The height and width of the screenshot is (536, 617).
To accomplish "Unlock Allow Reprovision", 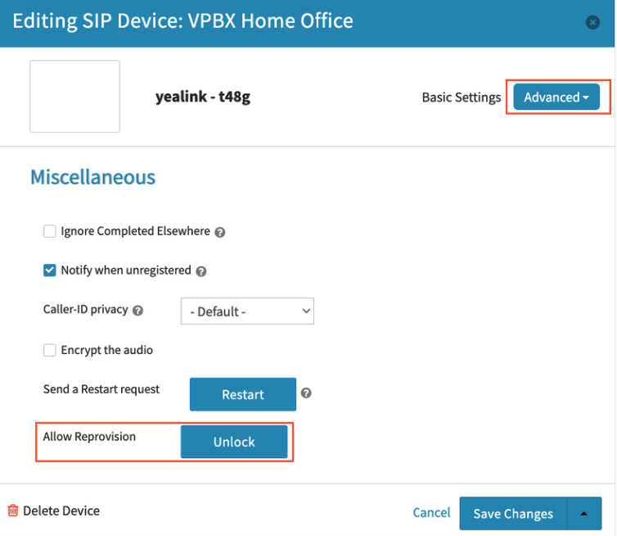I will click(x=234, y=442).
